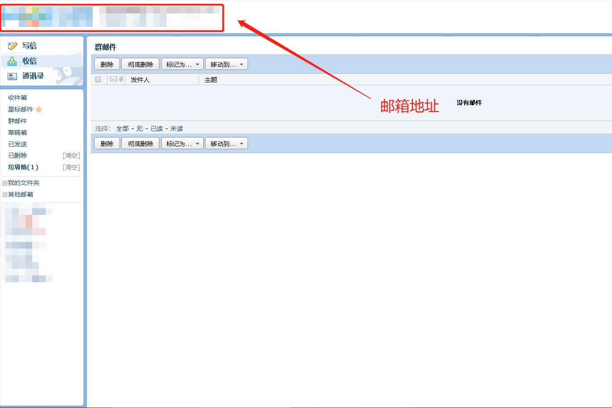Expand the 我的文件夹 tree
The image size is (612, 408).
[5, 182]
